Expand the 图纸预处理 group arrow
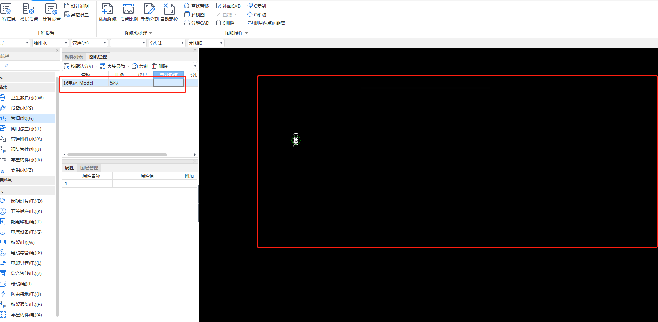 [151, 33]
